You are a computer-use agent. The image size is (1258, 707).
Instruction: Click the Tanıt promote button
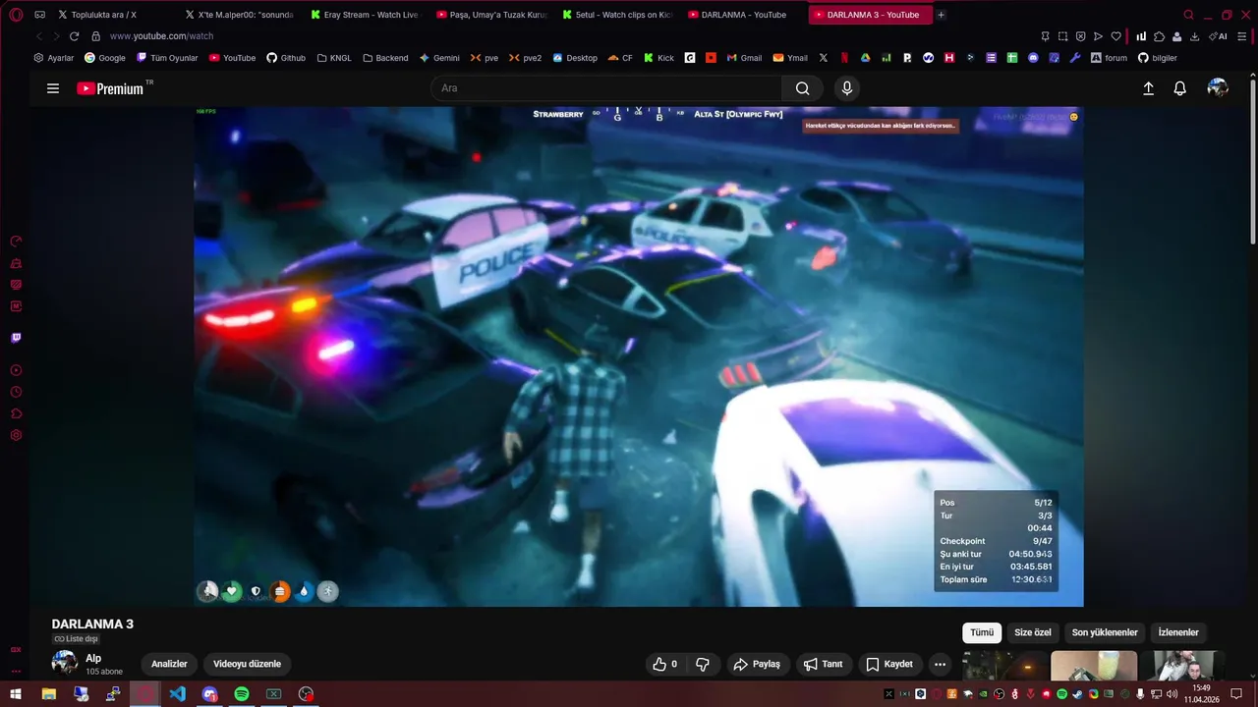click(x=824, y=665)
